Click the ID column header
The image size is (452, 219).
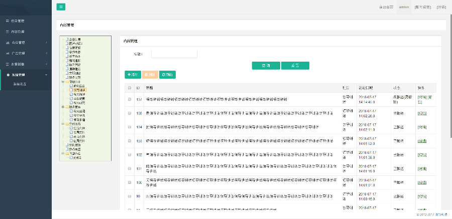pyautogui.click(x=138, y=88)
